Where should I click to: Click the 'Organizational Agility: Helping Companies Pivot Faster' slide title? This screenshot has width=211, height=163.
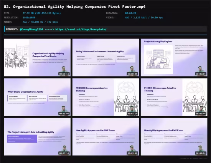click(48, 55)
